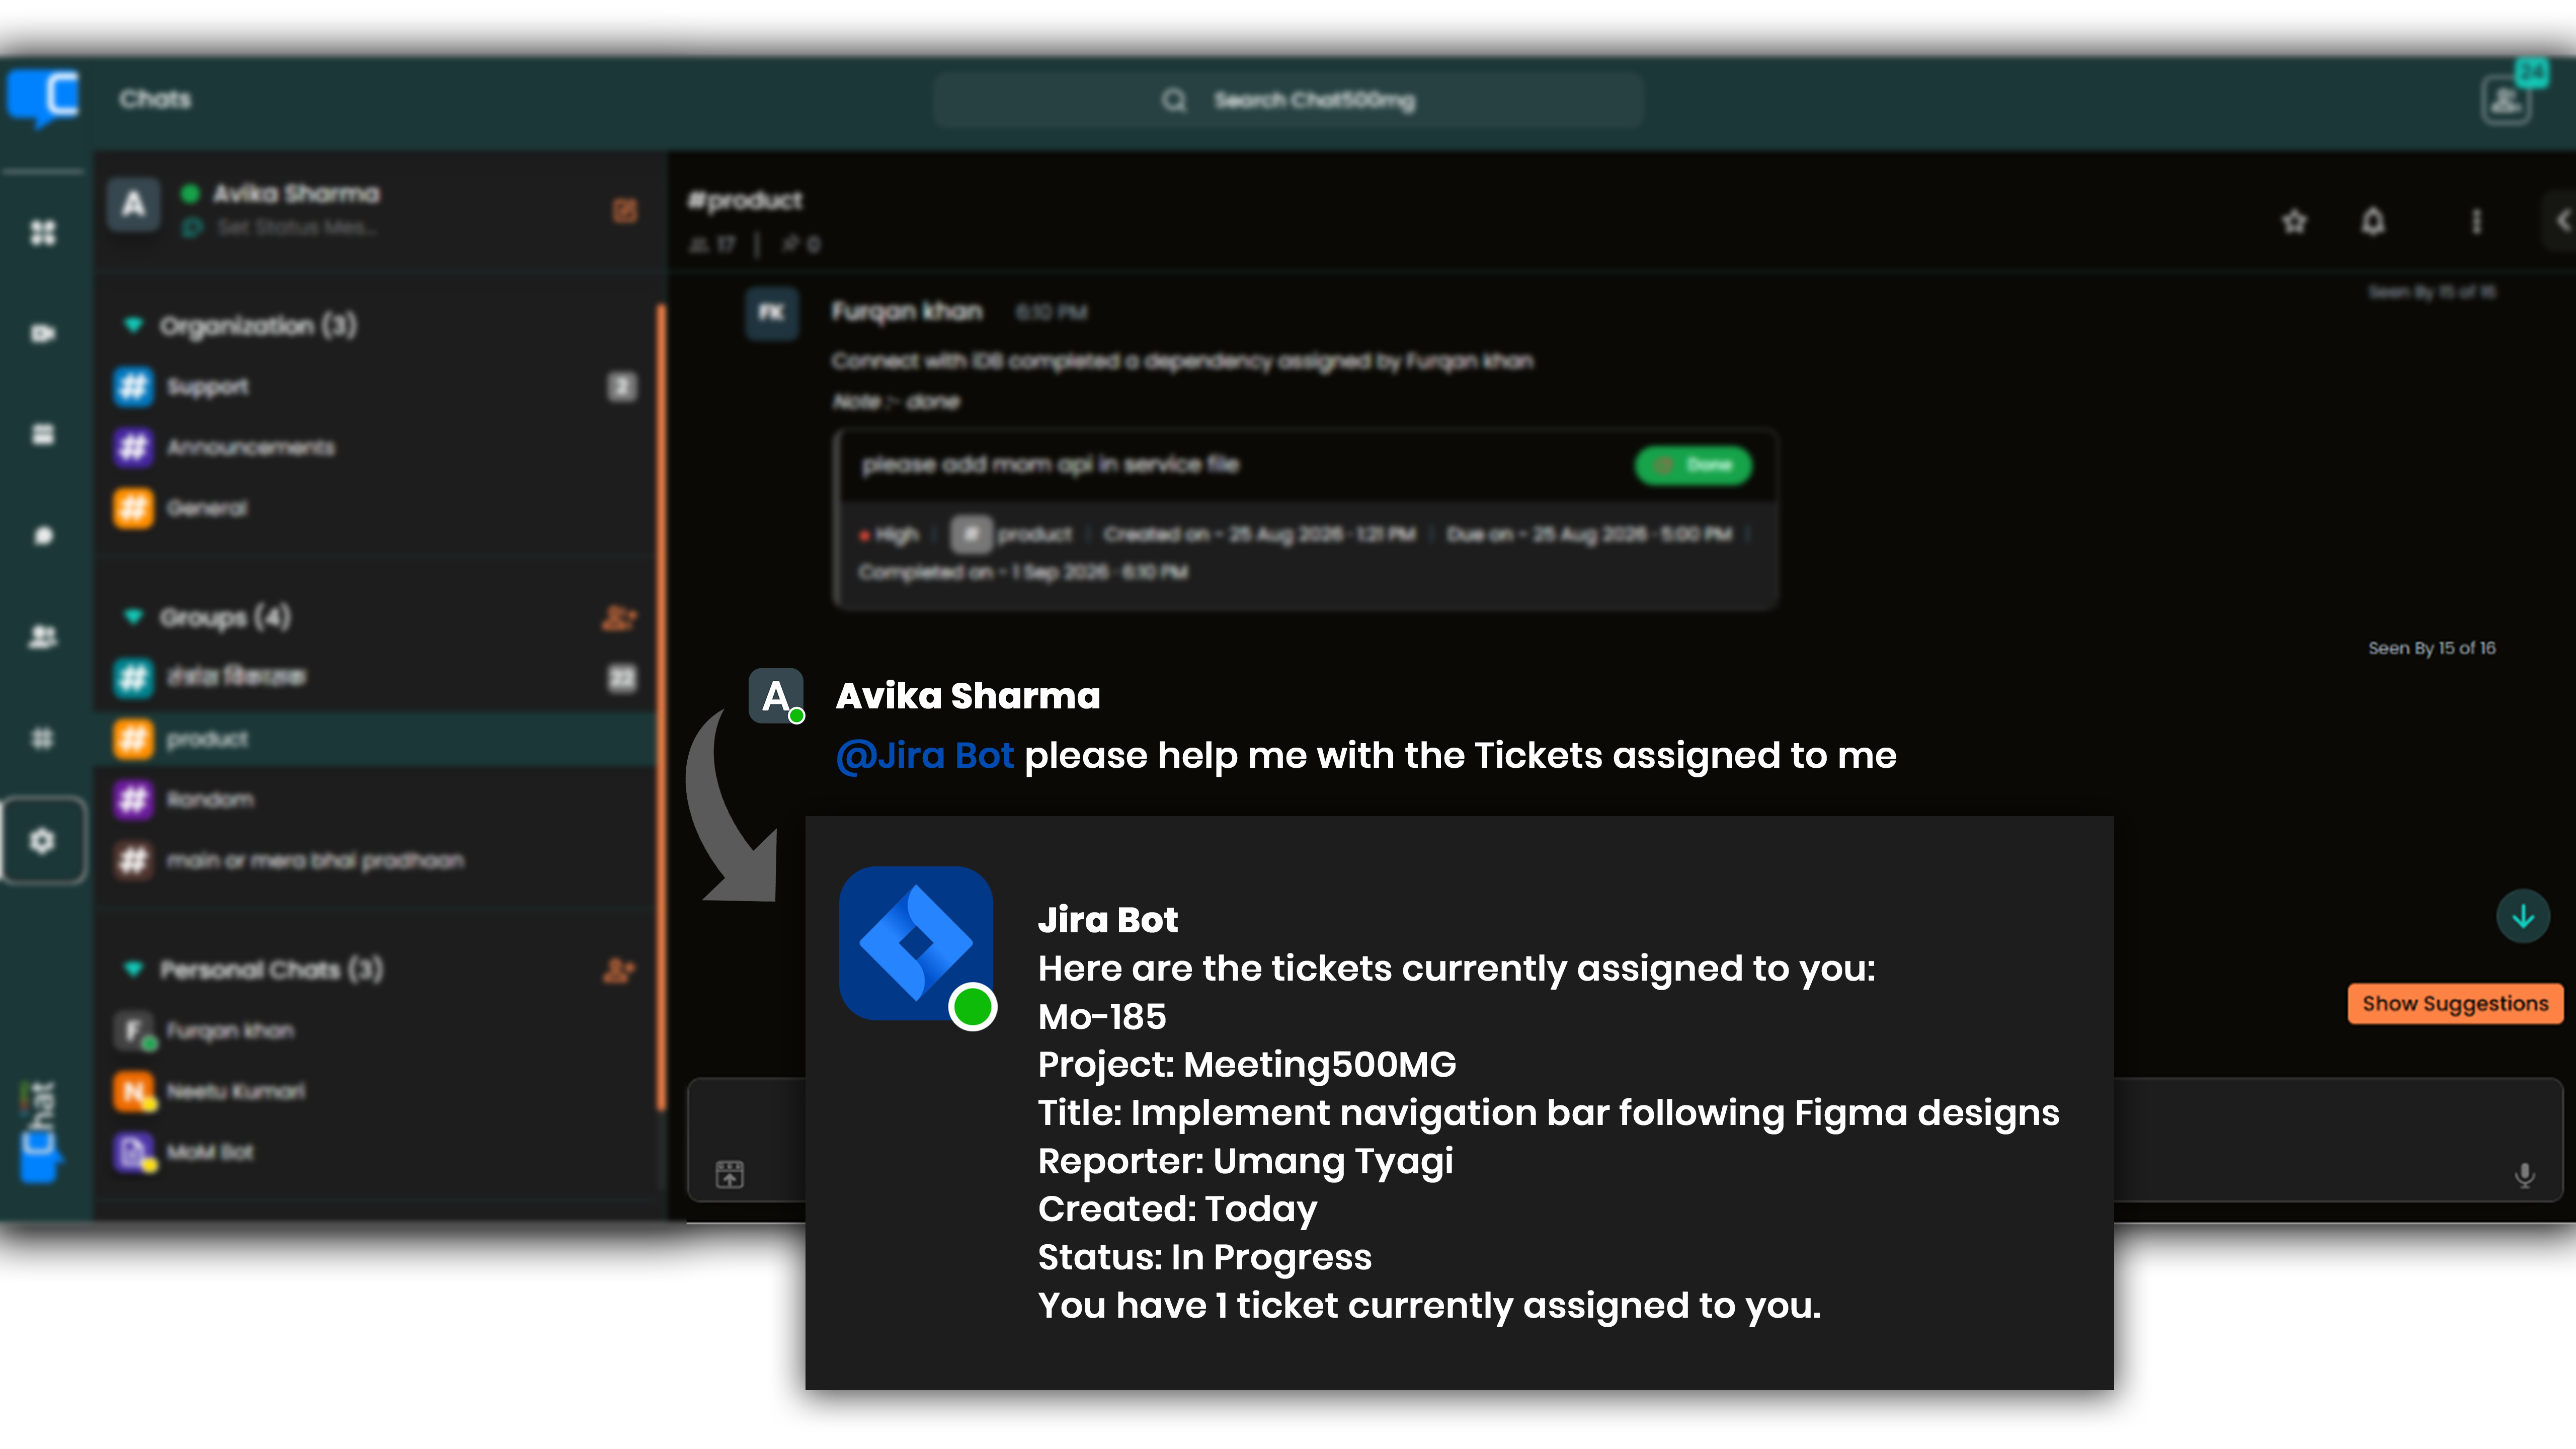
Task: Click the Chats header label
Action: (x=155, y=99)
